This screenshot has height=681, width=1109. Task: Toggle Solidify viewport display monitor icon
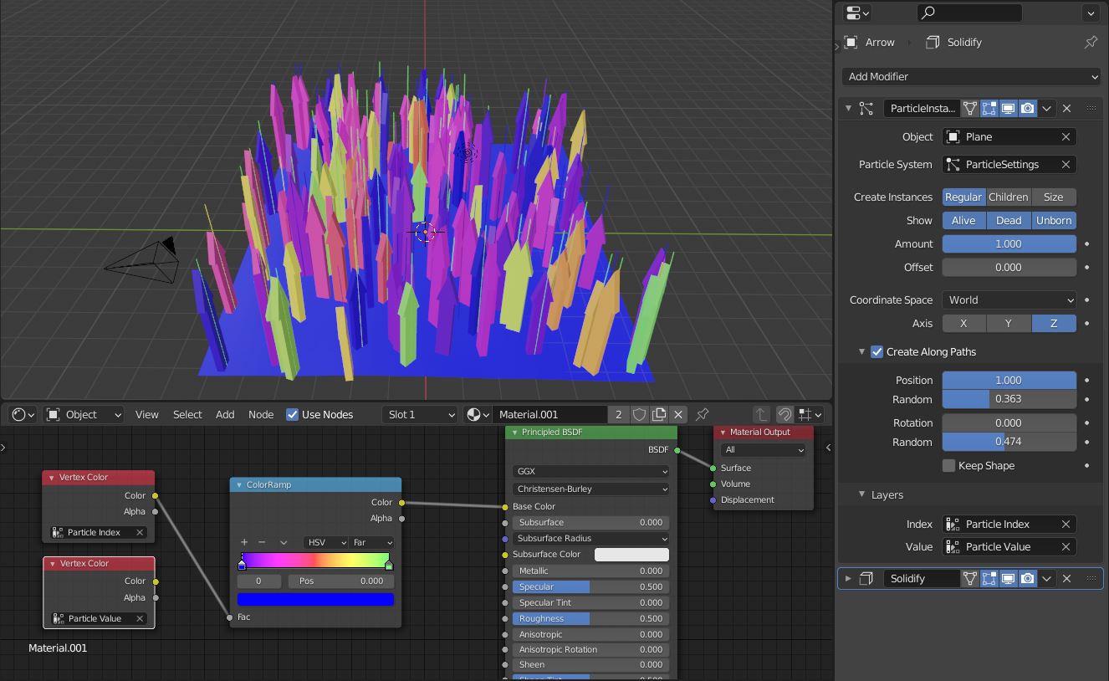click(x=1009, y=578)
